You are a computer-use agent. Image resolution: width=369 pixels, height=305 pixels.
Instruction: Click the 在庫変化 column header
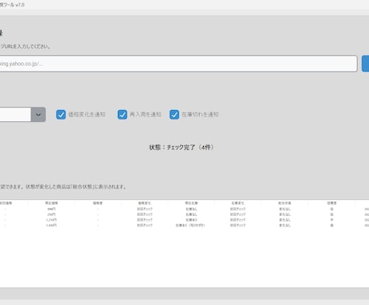pyautogui.click(x=237, y=203)
